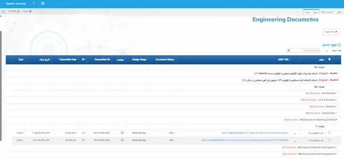Screen dimensions: 344x158
Task: Expand Mechanical (Piping & Fluid System) group
Action: tap(336, 147)
